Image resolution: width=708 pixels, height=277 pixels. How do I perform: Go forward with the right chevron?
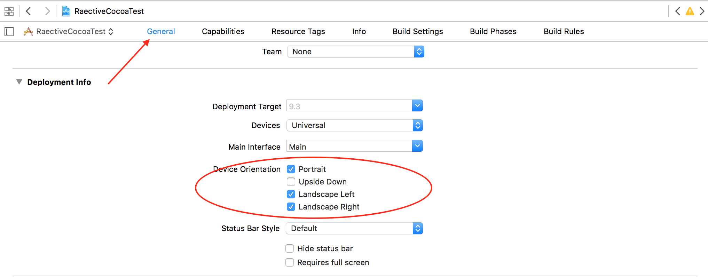(47, 11)
